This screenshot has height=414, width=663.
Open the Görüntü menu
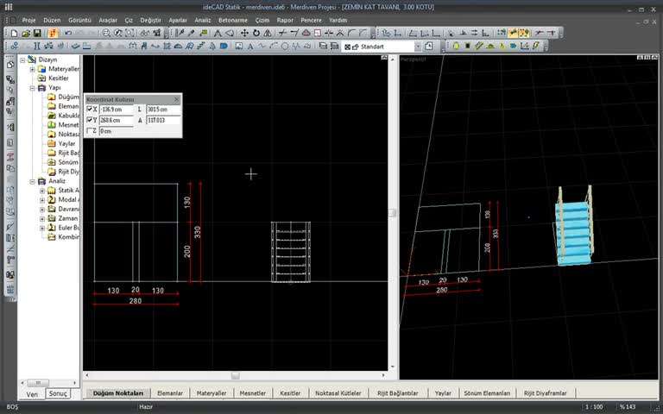(80, 20)
